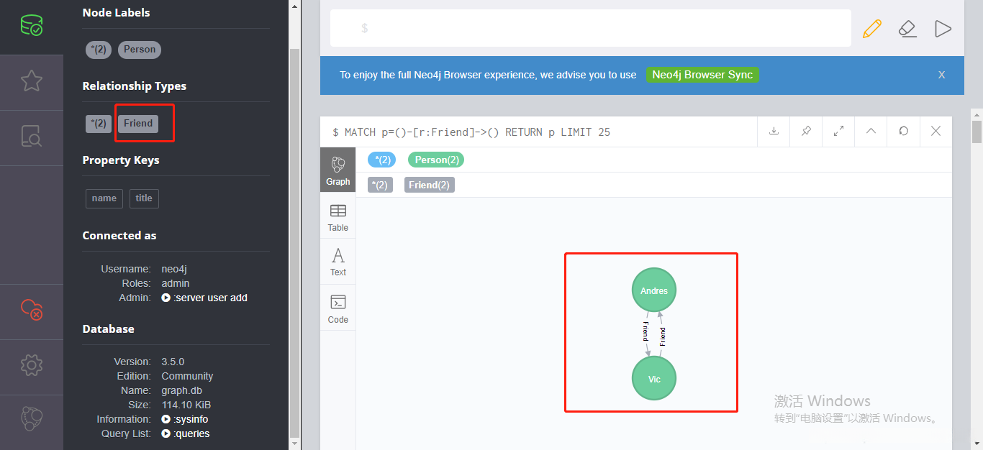This screenshot has width=983, height=450.
Task: Select the Vic node in the graph
Action: (654, 378)
